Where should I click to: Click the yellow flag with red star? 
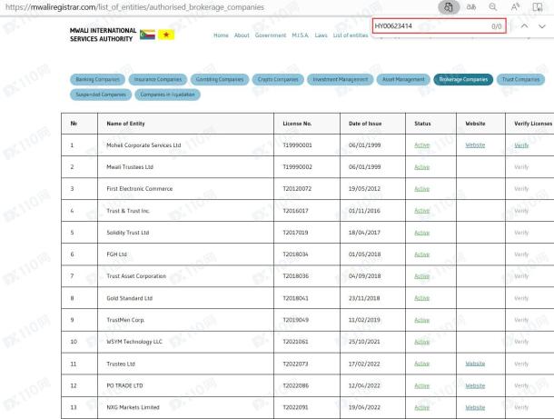[x=166, y=35]
